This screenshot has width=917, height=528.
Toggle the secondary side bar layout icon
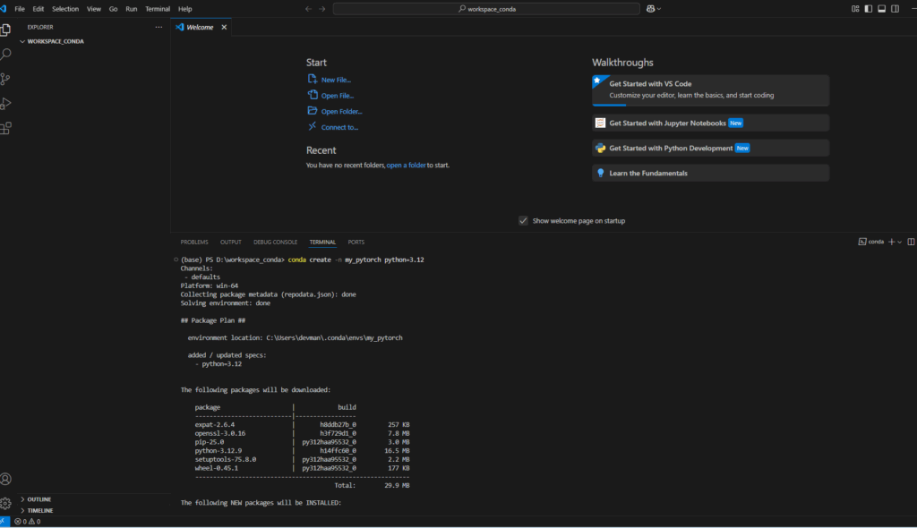click(x=896, y=9)
